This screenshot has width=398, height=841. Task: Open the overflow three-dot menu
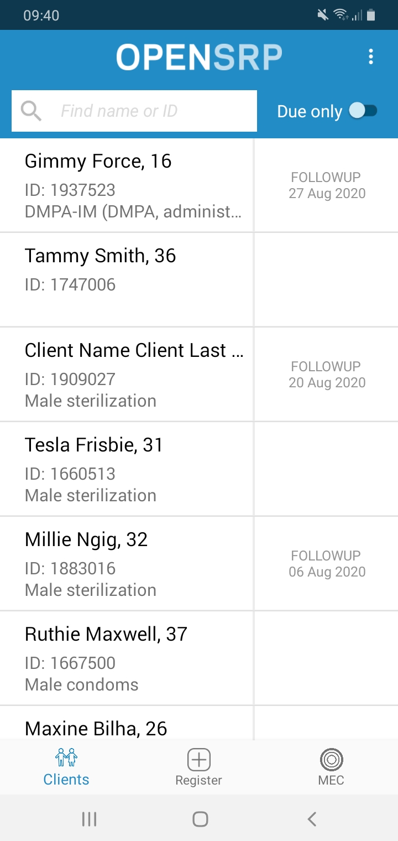click(371, 56)
